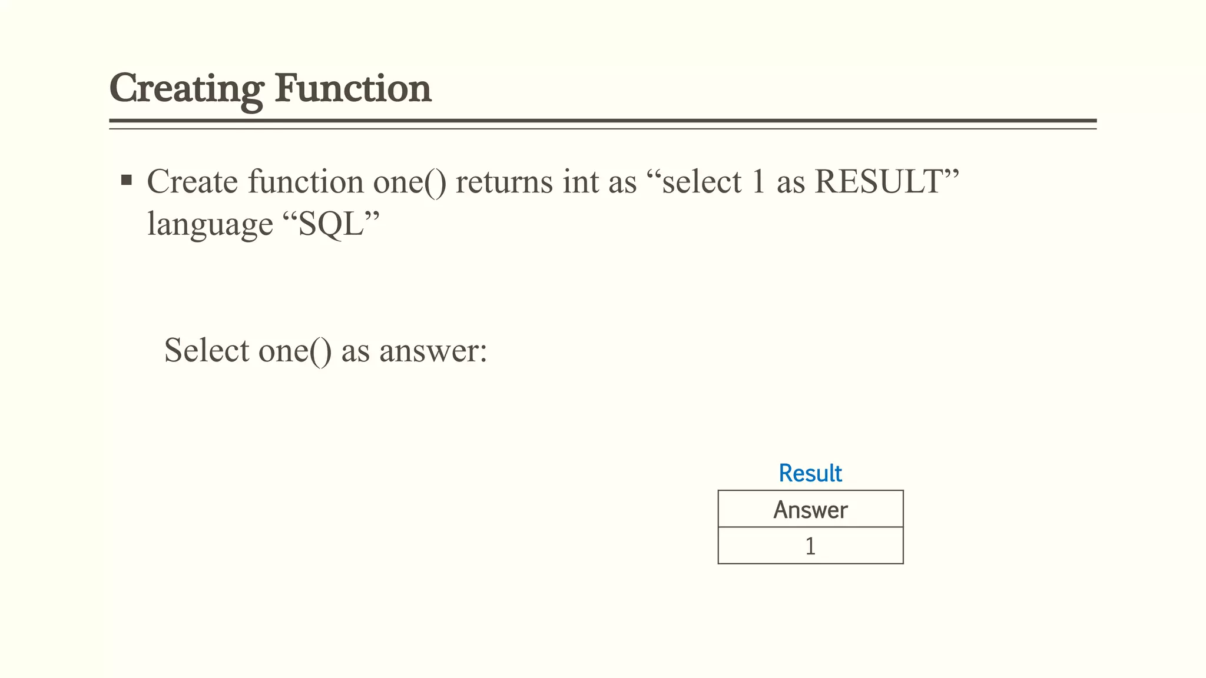Click the word "language" on the second line

(x=210, y=224)
